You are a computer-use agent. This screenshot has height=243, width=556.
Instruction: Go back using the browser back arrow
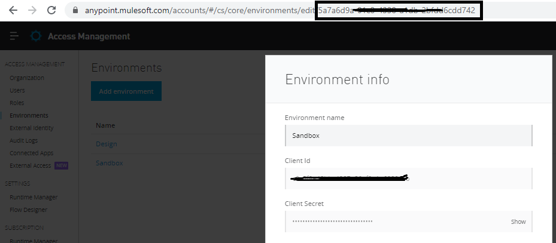13,10
